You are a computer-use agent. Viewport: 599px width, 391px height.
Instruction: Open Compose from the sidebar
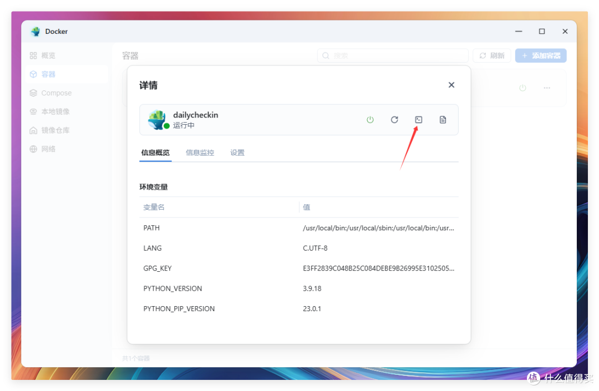(55, 93)
